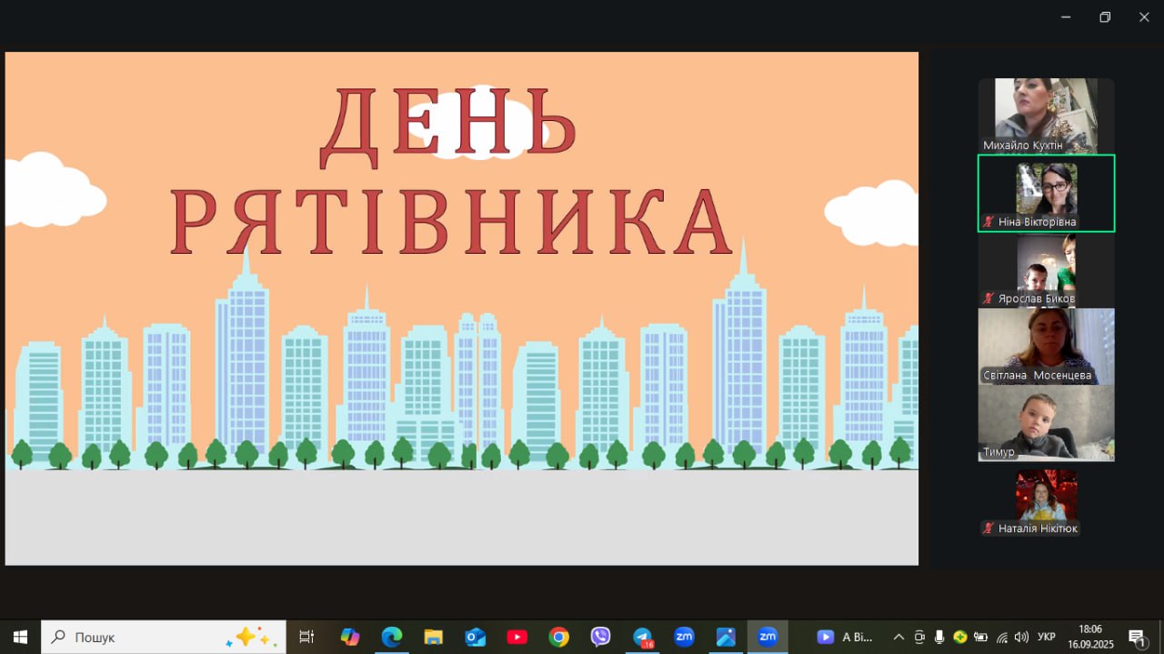
Task: Open YouTube app in the taskbar
Action: click(517, 637)
